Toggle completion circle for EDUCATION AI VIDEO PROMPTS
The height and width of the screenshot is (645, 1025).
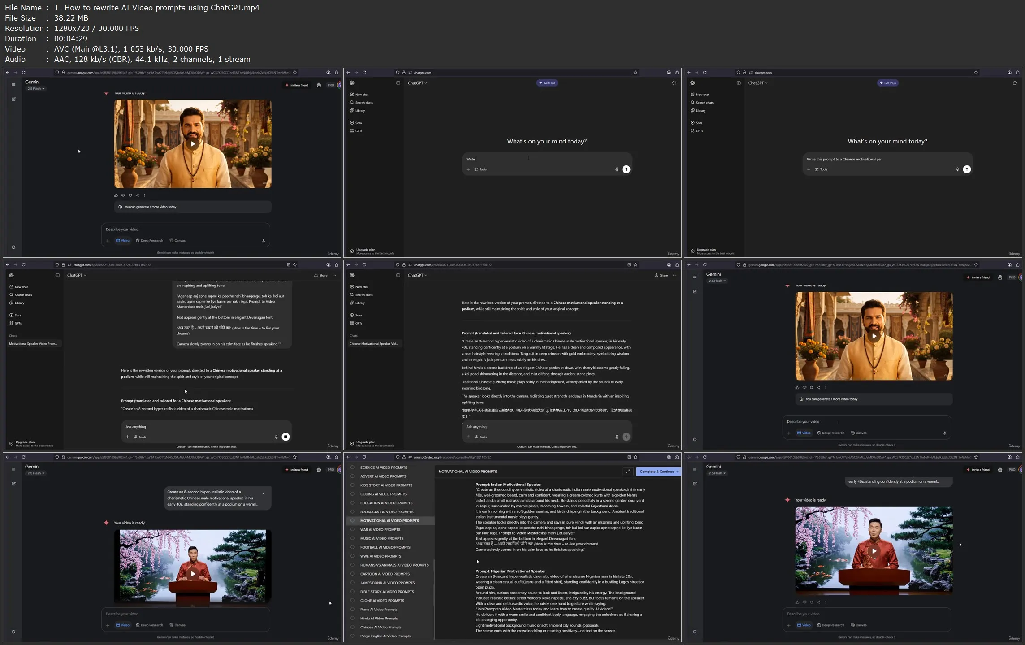(x=352, y=503)
